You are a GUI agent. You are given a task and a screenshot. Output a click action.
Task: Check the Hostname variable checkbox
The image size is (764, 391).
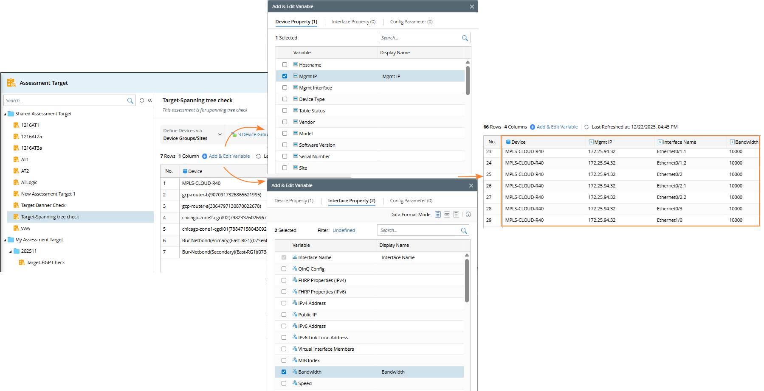(285, 65)
